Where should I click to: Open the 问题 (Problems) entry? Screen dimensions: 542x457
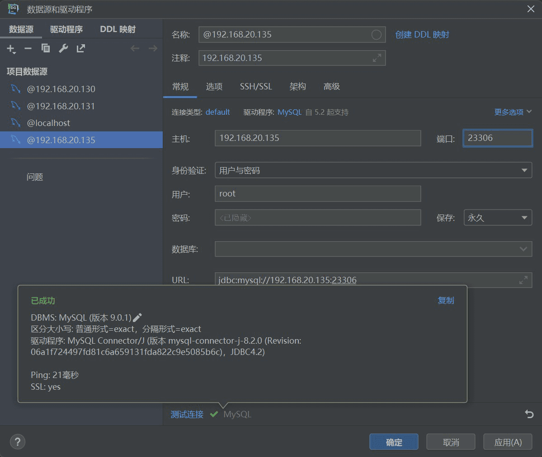click(34, 177)
